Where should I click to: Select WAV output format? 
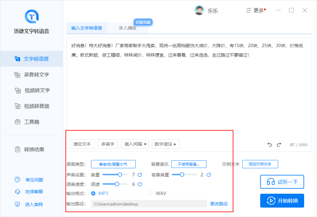click(x=150, y=193)
